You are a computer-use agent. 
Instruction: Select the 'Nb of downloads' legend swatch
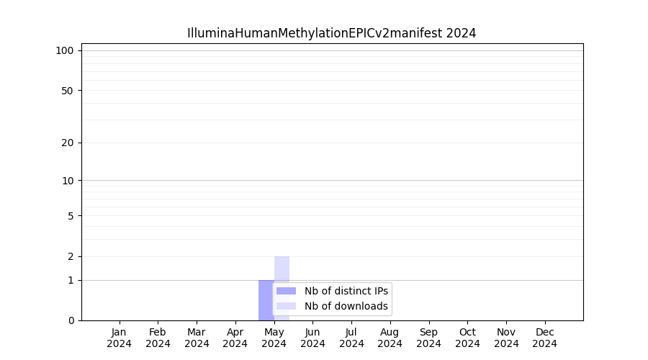[286, 306]
